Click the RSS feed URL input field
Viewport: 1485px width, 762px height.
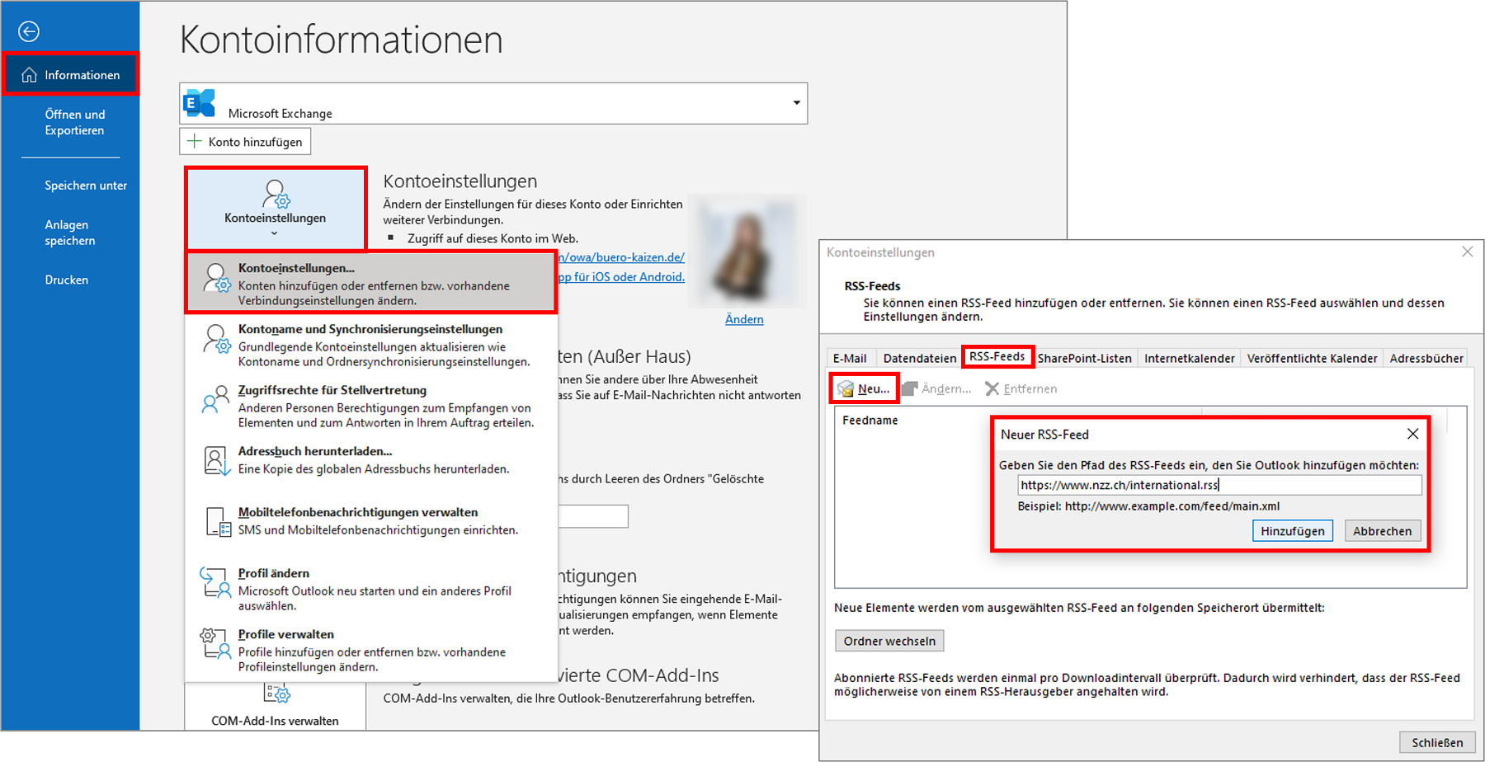point(1219,485)
